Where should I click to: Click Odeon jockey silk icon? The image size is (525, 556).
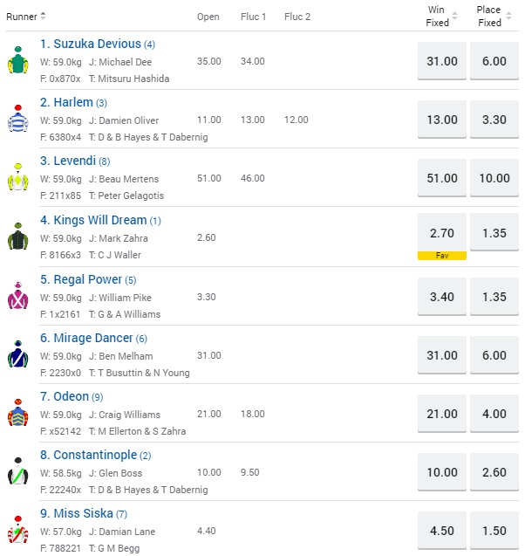17,414
